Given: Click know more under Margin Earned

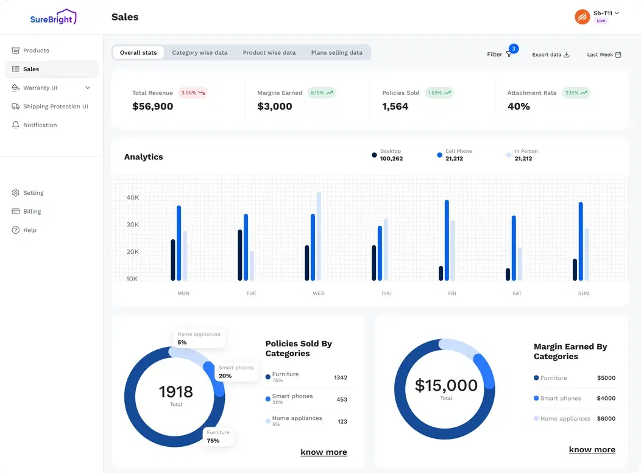Looking at the screenshot, I should click(x=592, y=449).
